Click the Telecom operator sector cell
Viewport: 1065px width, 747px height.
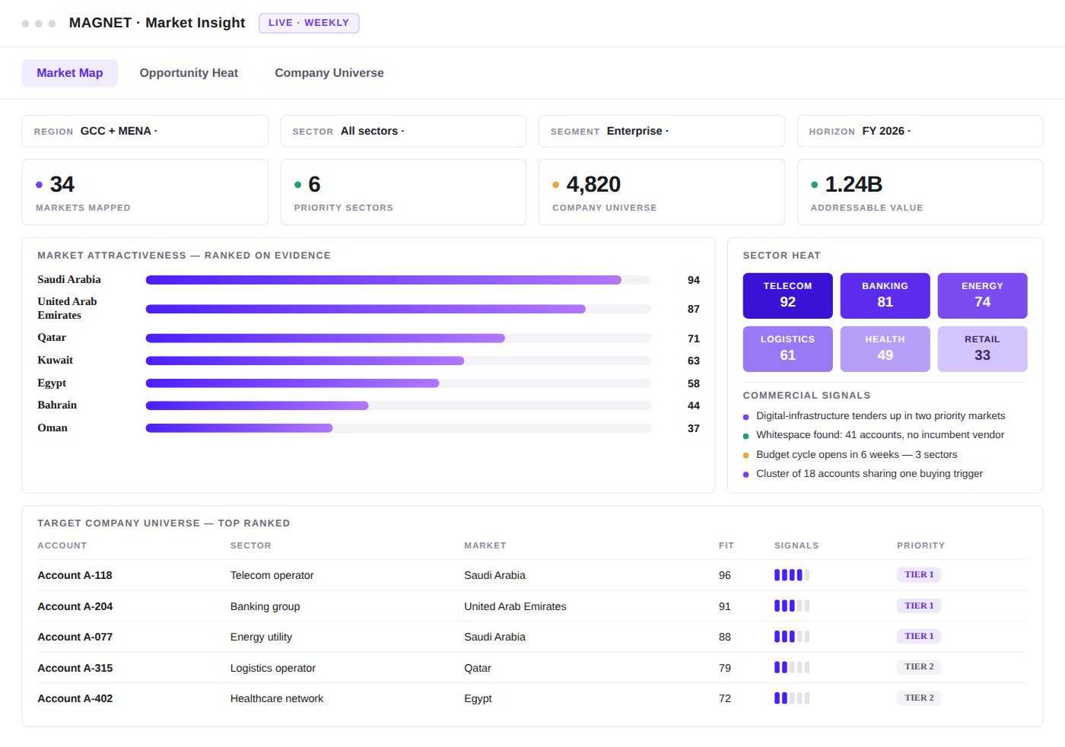[x=272, y=575]
